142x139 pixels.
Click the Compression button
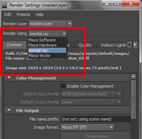(x=95, y=136)
